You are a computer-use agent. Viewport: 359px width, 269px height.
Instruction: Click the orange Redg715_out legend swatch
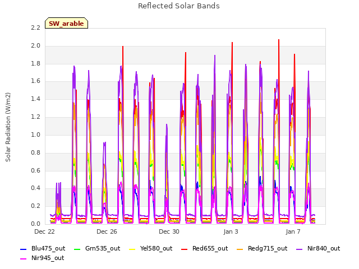click(x=240, y=249)
